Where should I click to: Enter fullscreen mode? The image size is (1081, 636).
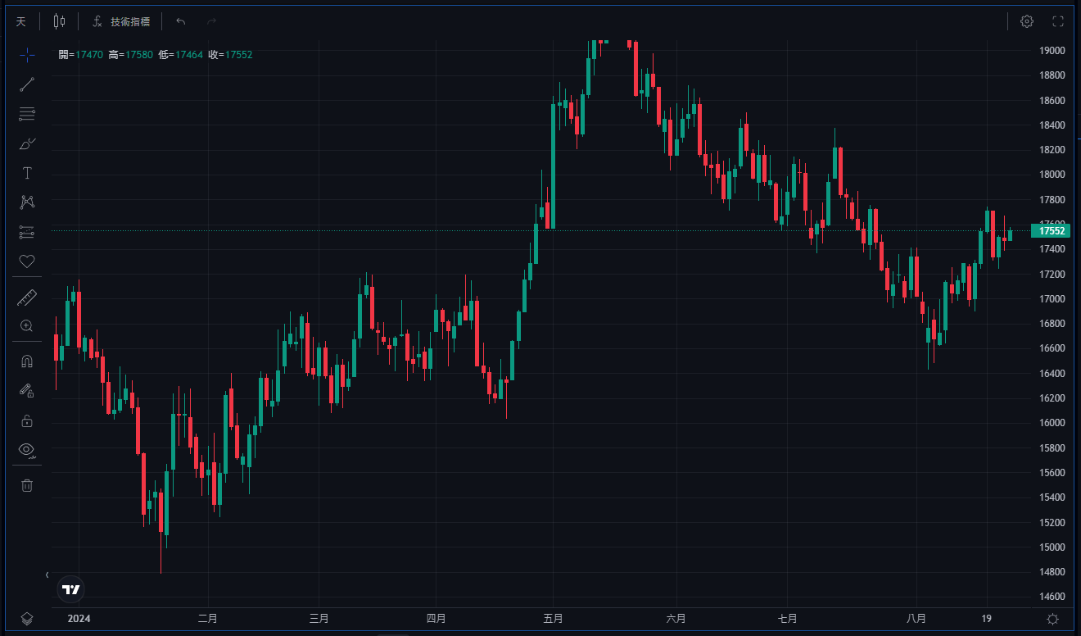point(1058,21)
